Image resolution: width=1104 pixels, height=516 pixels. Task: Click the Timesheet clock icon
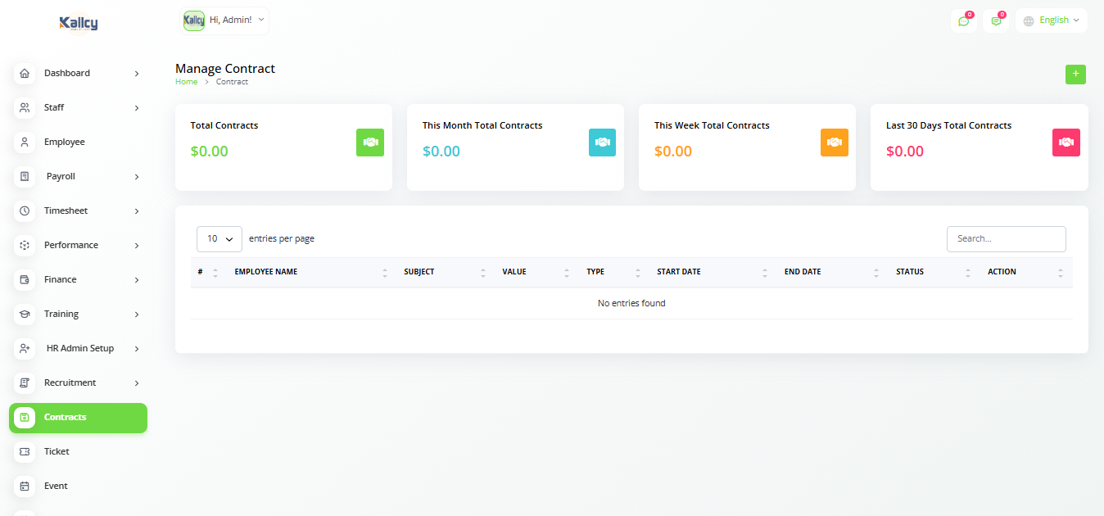click(25, 210)
